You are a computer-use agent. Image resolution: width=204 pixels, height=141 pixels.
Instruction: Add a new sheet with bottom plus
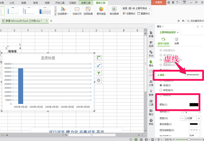pyautogui.click(x=7, y=135)
